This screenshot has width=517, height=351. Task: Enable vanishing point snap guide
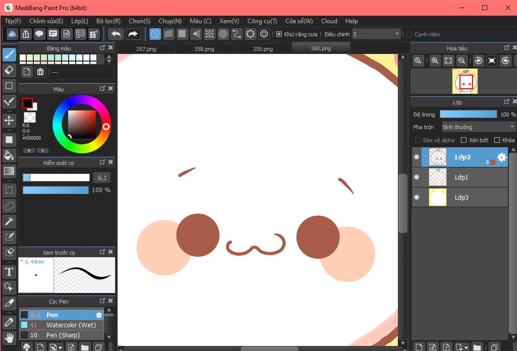pos(196,34)
